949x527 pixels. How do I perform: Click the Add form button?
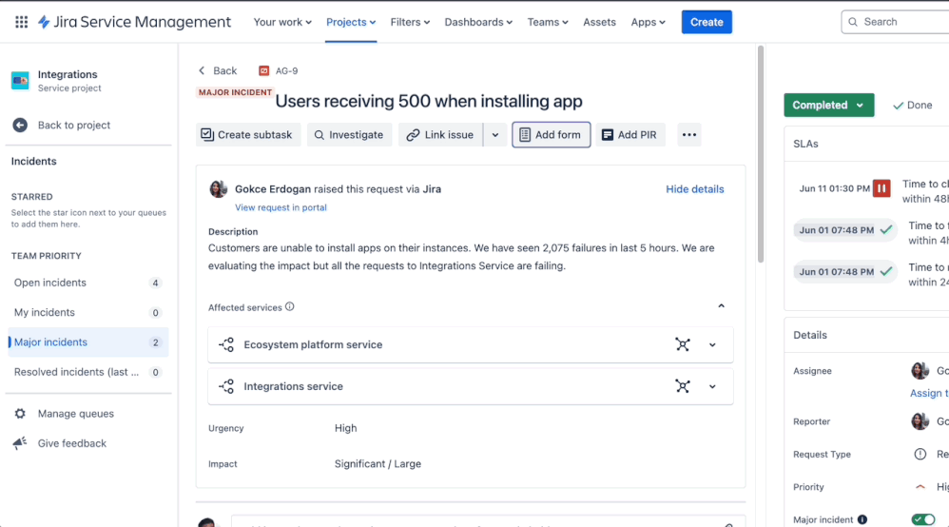click(x=551, y=134)
